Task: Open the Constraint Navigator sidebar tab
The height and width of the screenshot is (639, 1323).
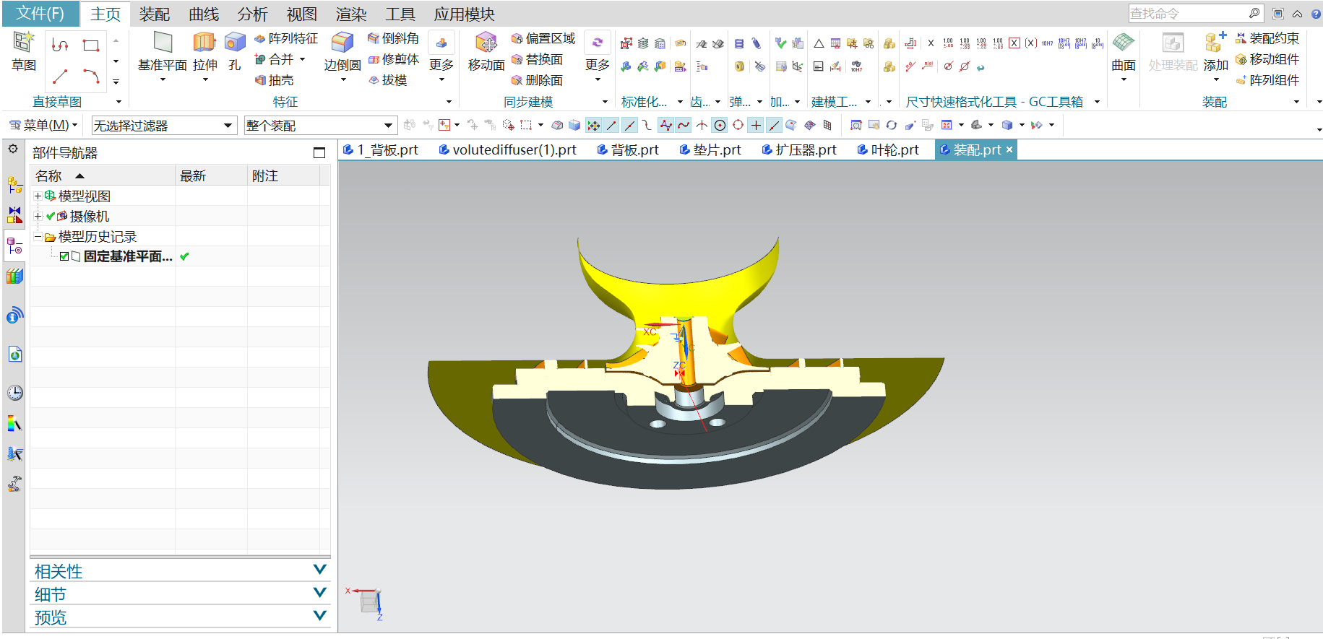Action: (x=14, y=215)
